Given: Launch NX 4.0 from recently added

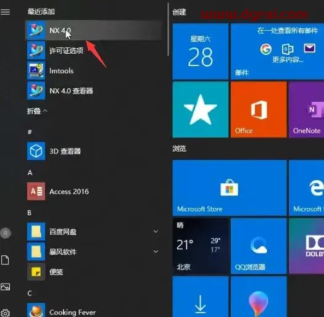Looking at the screenshot, I should coord(93,30).
